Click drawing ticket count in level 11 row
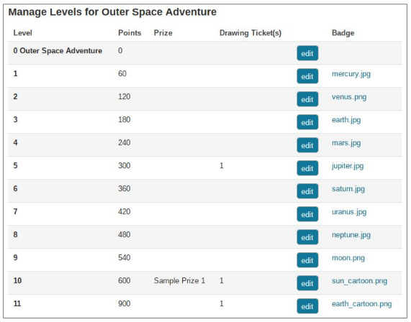The height and width of the screenshot is (322, 411). [x=222, y=304]
